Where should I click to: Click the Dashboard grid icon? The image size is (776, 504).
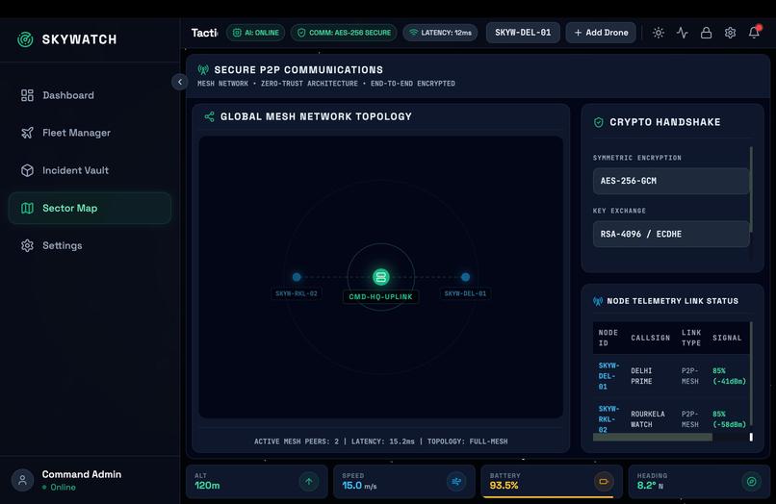(27, 95)
